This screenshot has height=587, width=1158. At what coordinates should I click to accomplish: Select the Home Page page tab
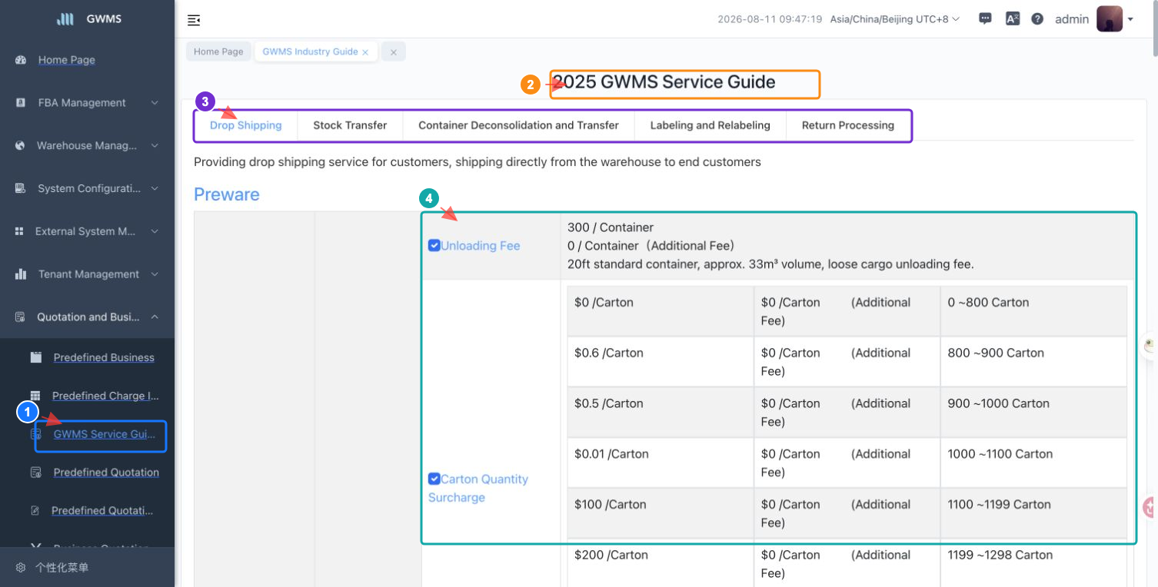coord(218,52)
